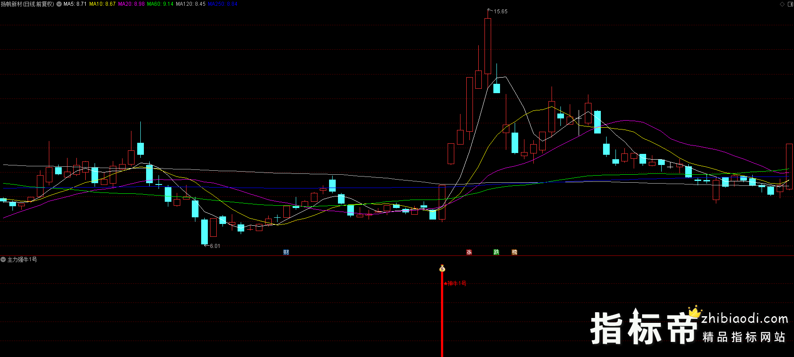
Task: Click the green 跌 marker icon
Action: point(496,252)
